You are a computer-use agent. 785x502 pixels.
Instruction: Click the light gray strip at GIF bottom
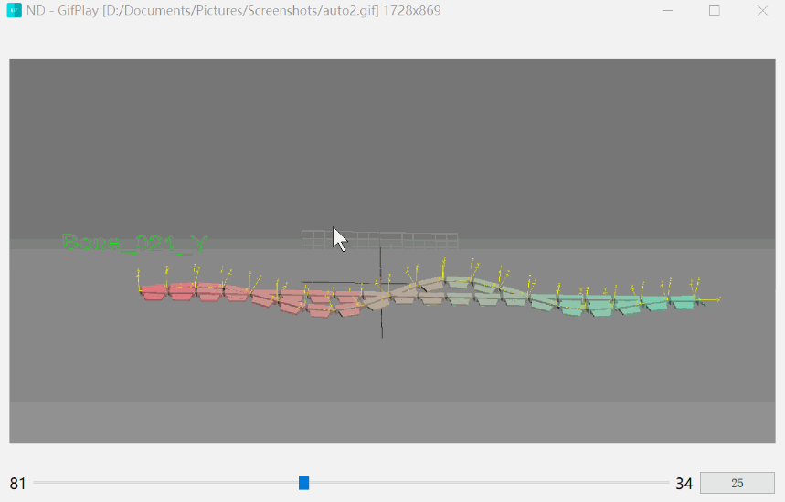tap(393, 422)
